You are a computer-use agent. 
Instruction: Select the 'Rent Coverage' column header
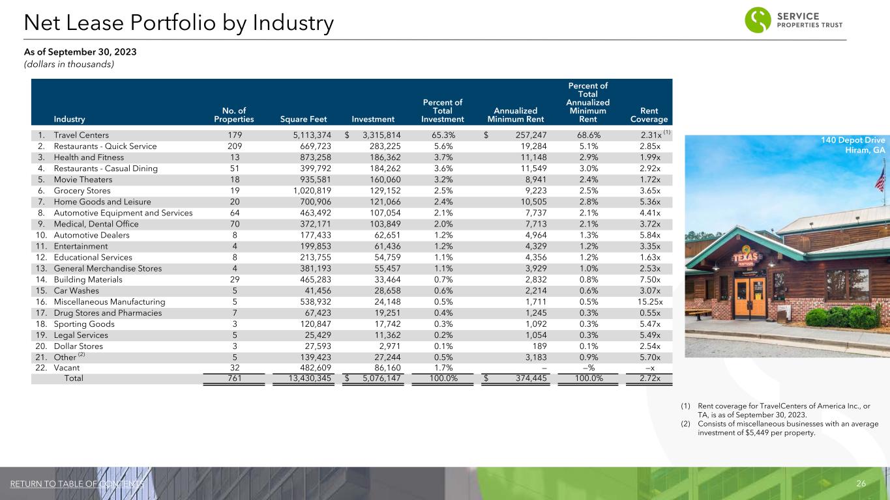[649, 115]
